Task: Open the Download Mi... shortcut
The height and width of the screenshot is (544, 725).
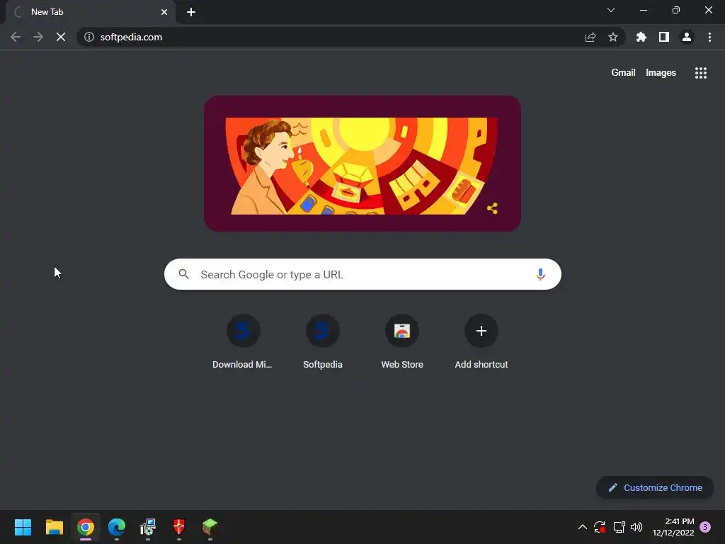Action: 243,341
